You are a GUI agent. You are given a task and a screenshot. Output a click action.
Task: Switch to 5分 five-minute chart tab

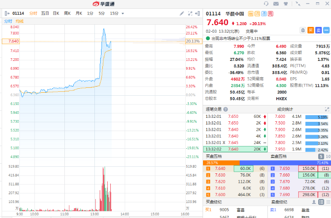[x=102, y=13]
